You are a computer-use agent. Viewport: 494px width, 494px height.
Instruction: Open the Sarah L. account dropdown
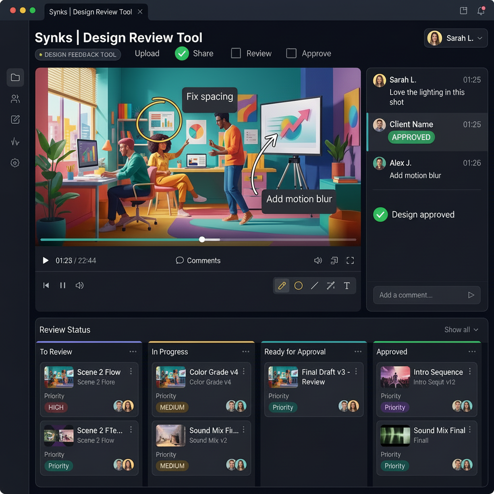(x=455, y=38)
